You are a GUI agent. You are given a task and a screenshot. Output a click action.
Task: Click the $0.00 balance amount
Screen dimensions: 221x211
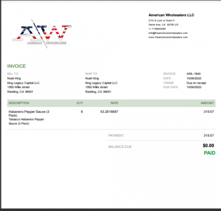tap(208, 145)
